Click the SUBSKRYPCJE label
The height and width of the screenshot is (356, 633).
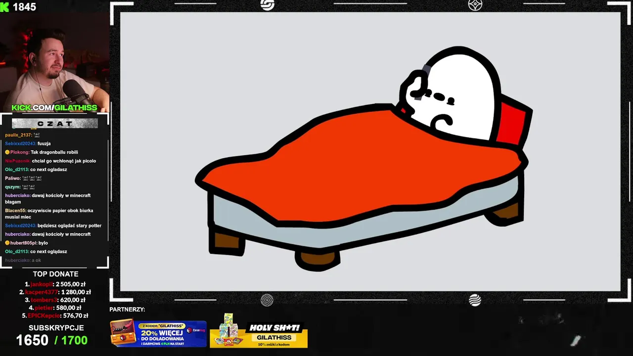(x=56, y=328)
